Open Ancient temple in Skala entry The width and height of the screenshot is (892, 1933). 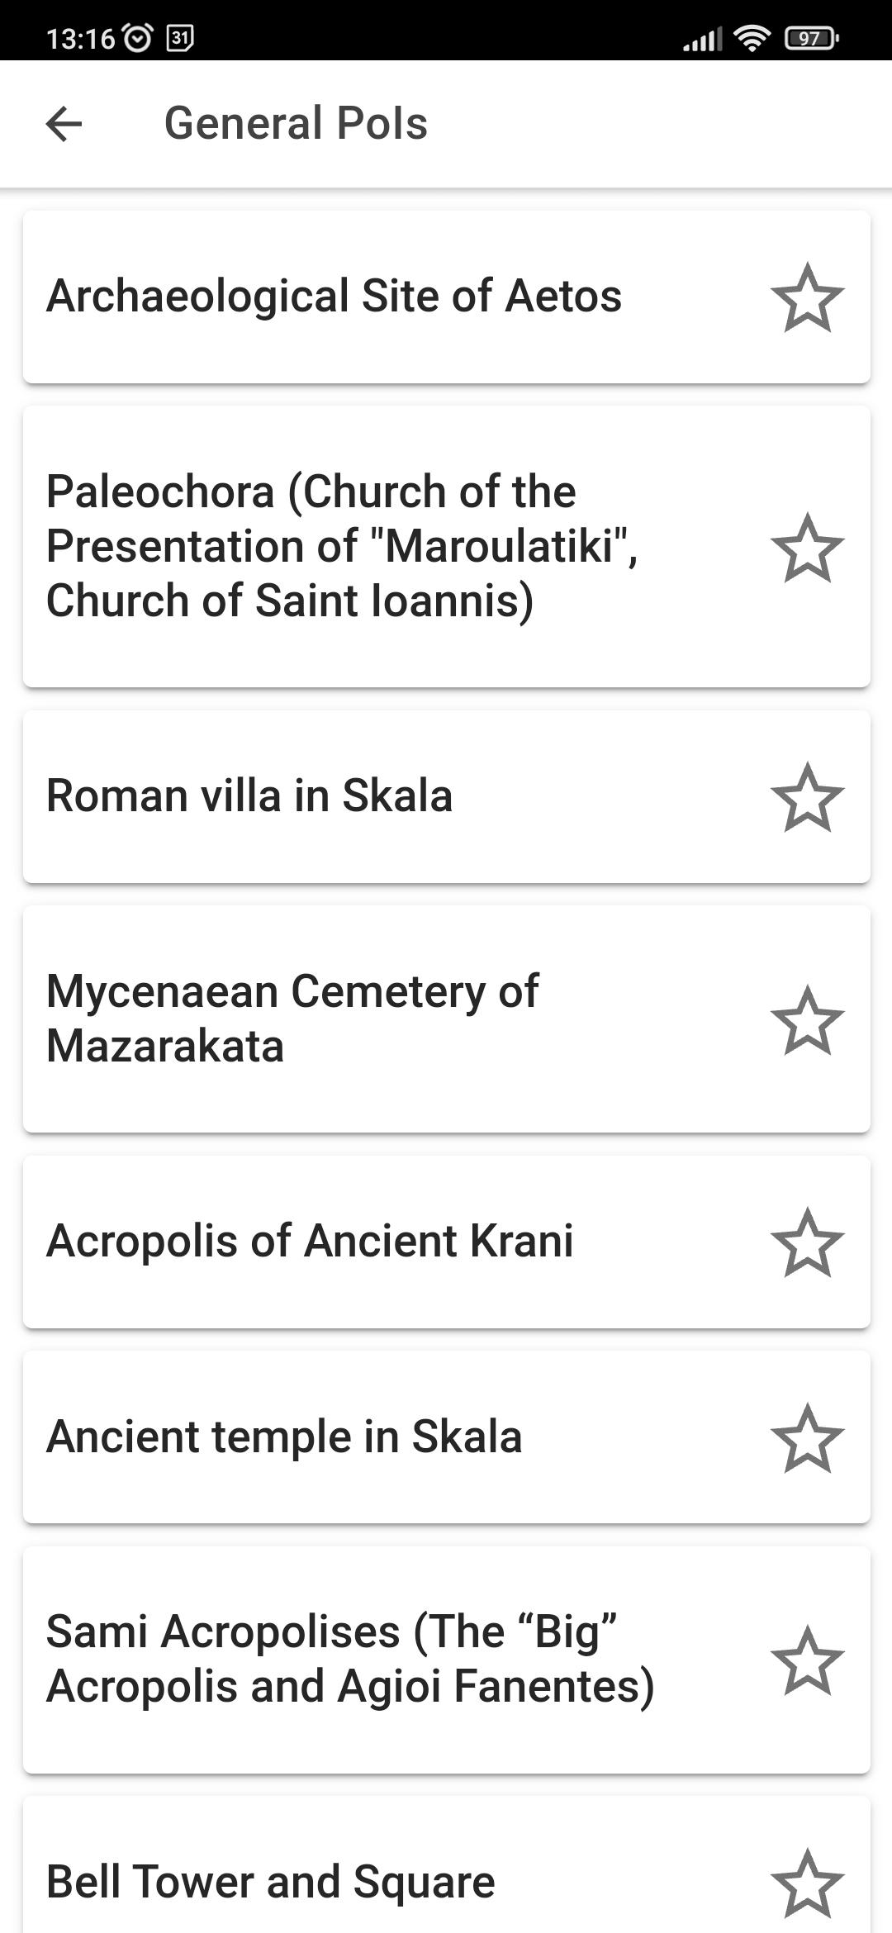tap(284, 1437)
